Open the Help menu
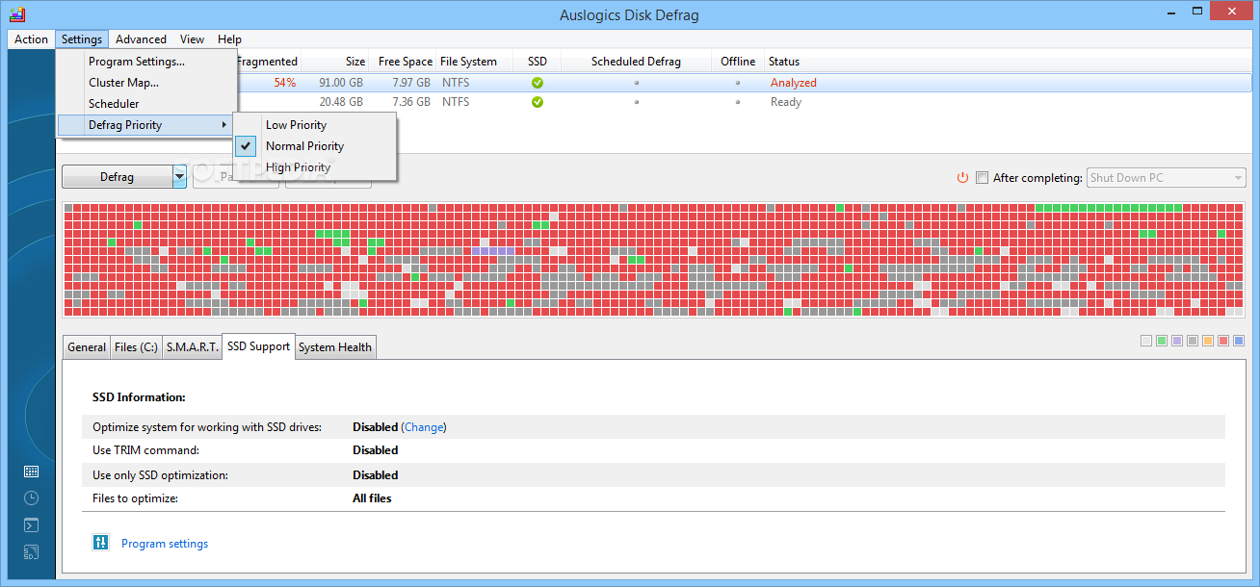 [x=229, y=39]
